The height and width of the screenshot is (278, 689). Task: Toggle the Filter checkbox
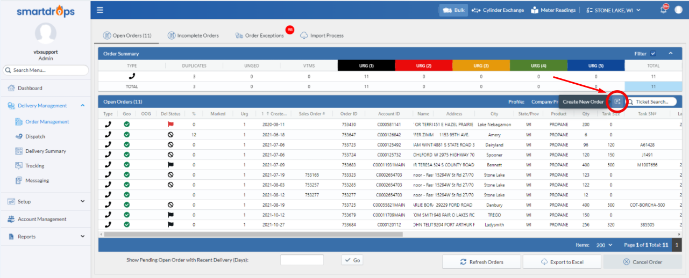(653, 54)
